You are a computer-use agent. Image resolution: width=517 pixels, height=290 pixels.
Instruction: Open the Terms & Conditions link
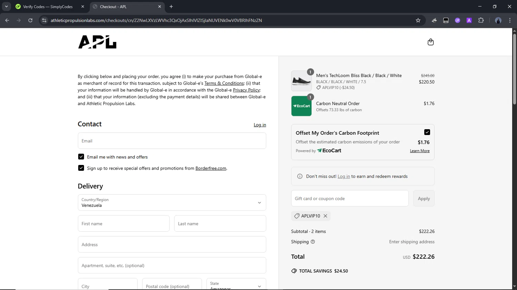click(224, 83)
